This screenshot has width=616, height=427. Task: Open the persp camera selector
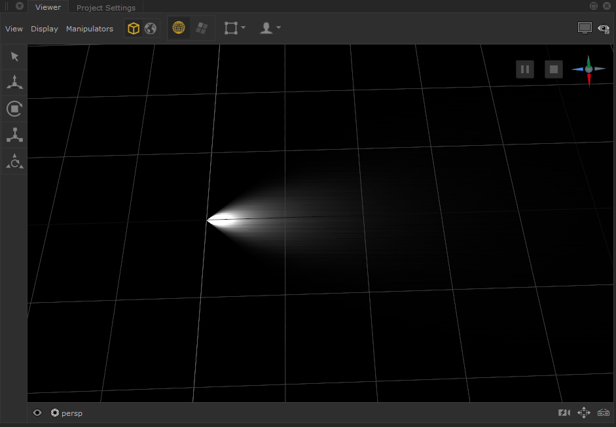pos(67,413)
